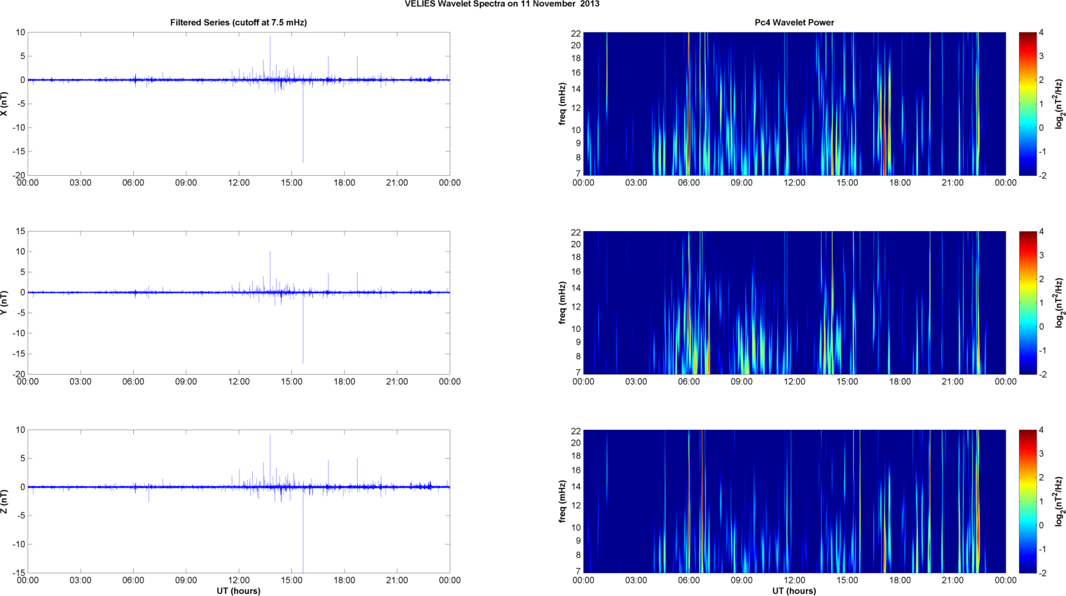Select the 'Pc4 Wavelet Power' heading
Image resolution: width=1066 pixels, height=596 pixels.
click(x=794, y=22)
